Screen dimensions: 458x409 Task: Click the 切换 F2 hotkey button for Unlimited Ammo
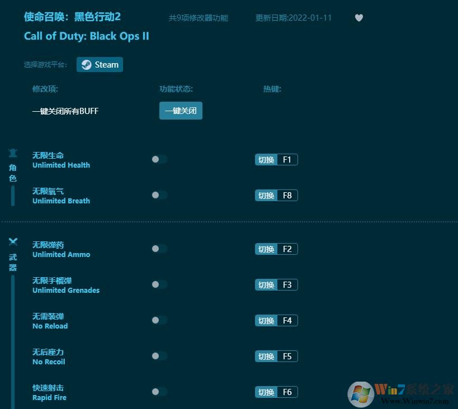276,249
